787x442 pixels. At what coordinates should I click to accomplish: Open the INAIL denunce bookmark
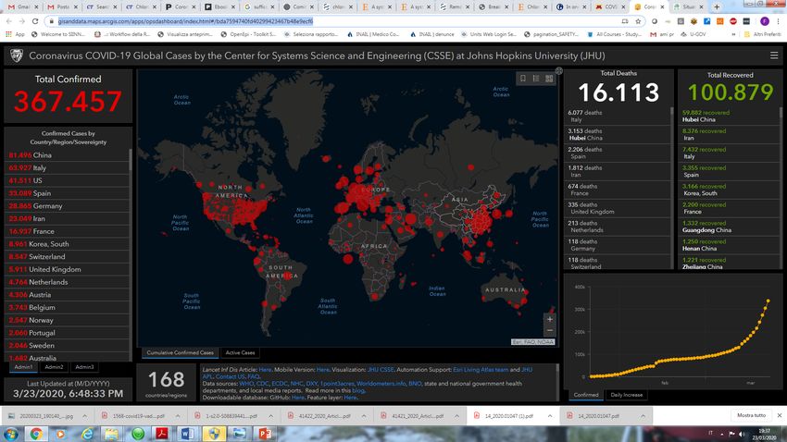click(x=432, y=34)
